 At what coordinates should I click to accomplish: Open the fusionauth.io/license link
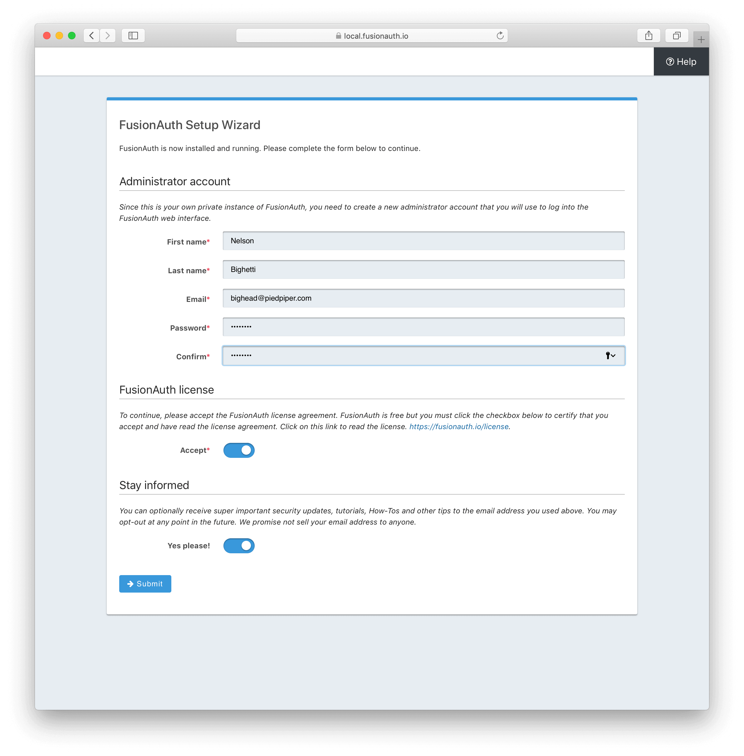tap(458, 426)
